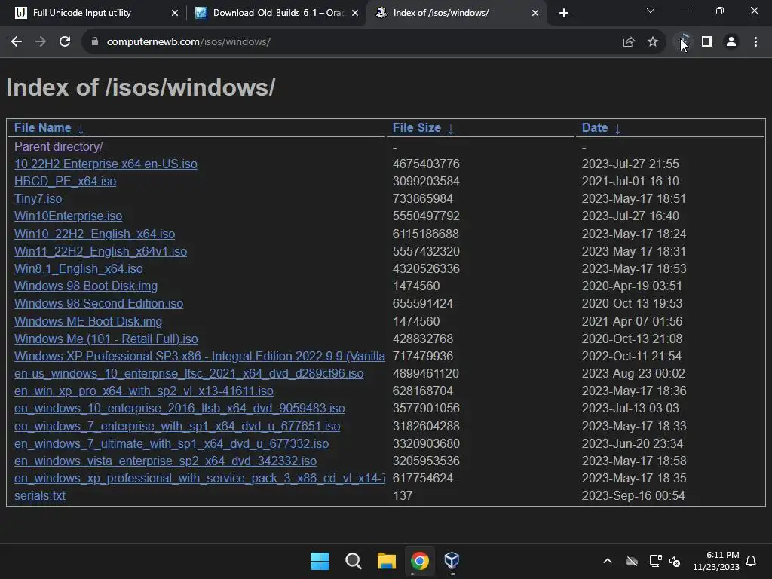Screen dimensions: 772x579
Task: Open the serials.txt file link
Action: click(x=40, y=496)
